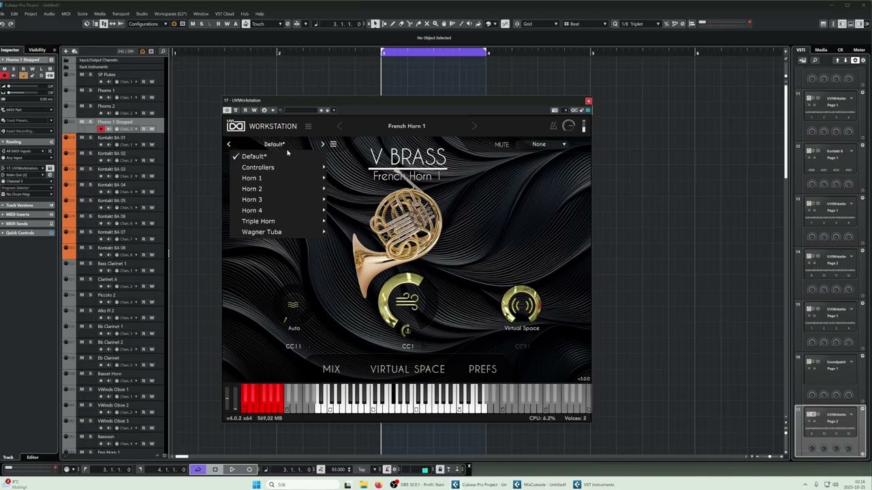Open MIX page in V Brass

pos(331,369)
